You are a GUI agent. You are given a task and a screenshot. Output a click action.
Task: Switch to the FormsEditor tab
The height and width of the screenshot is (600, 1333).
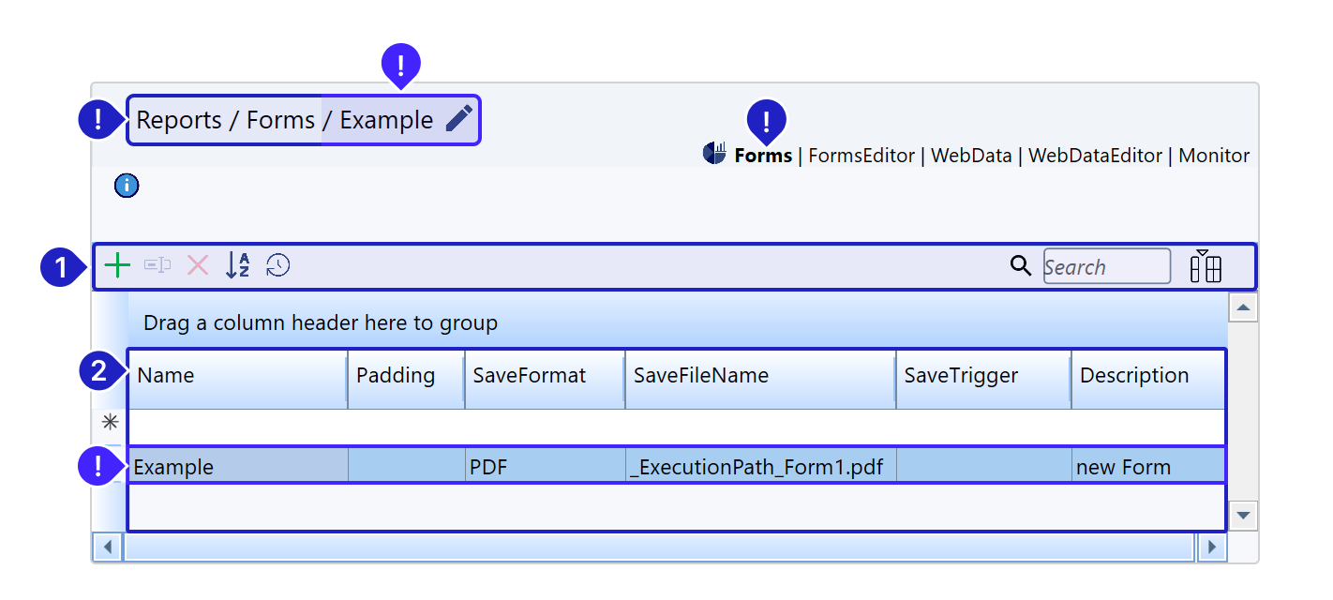coord(861,156)
